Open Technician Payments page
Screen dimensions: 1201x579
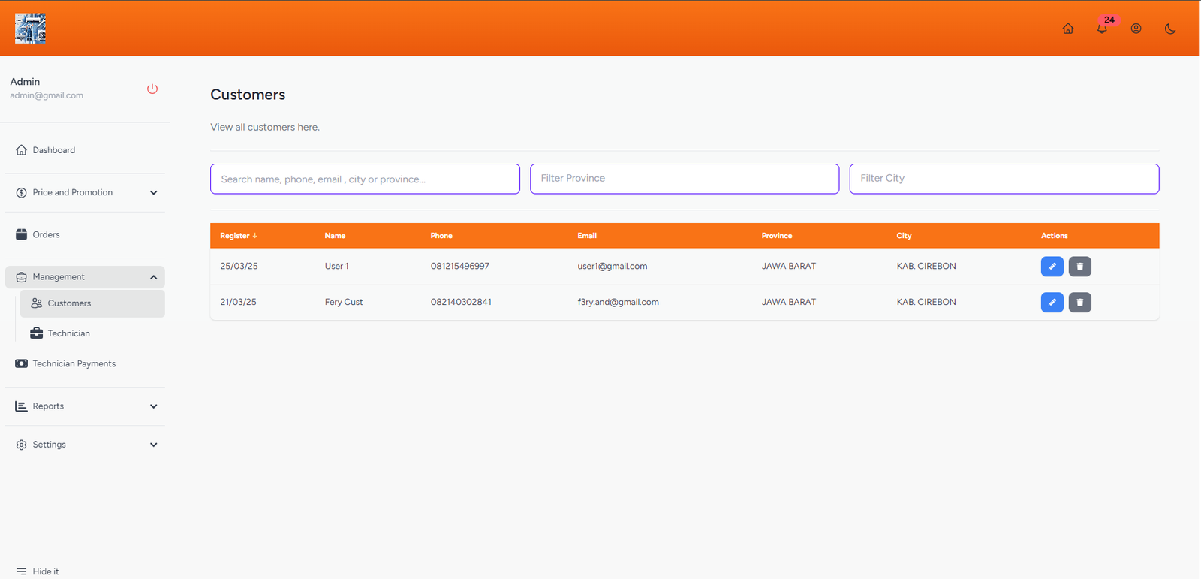coord(74,364)
